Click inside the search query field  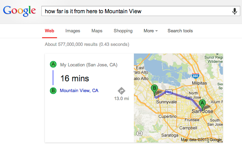tap(136, 11)
